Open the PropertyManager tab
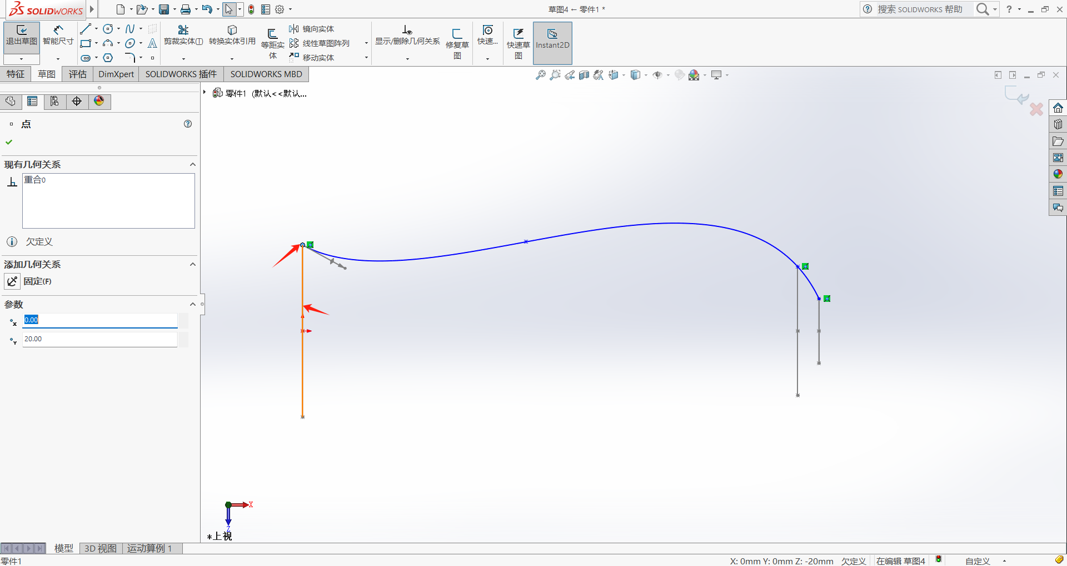This screenshot has height=566, width=1067. point(33,101)
